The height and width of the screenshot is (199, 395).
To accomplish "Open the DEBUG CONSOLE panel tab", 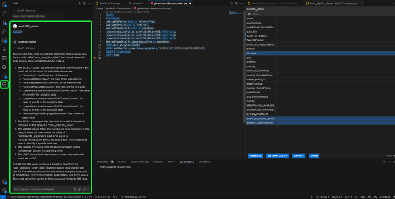I will tap(140, 162).
